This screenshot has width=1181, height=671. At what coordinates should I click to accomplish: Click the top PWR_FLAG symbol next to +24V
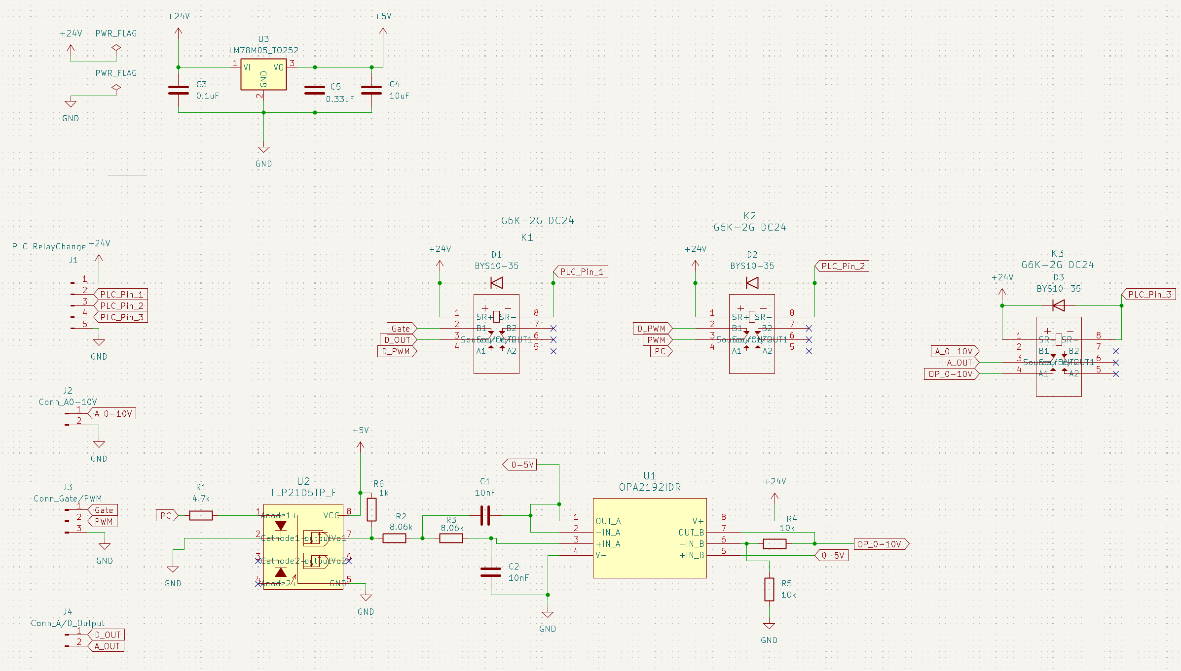[x=116, y=48]
